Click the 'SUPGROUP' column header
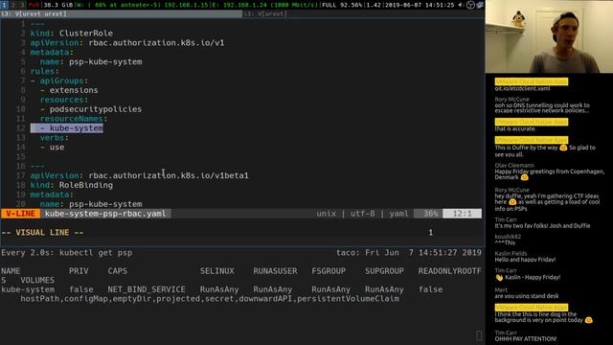The width and height of the screenshot is (613, 345). click(x=384, y=271)
